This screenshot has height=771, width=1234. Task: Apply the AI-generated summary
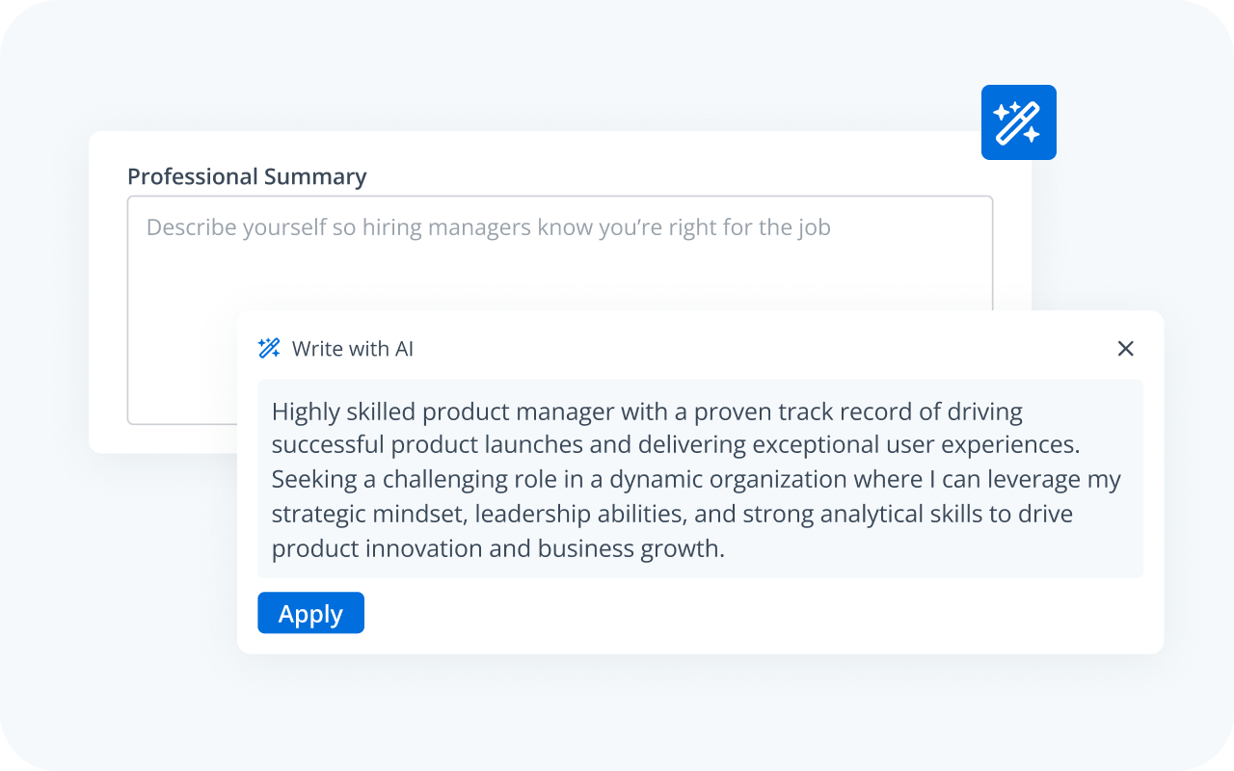[x=310, y=614]
